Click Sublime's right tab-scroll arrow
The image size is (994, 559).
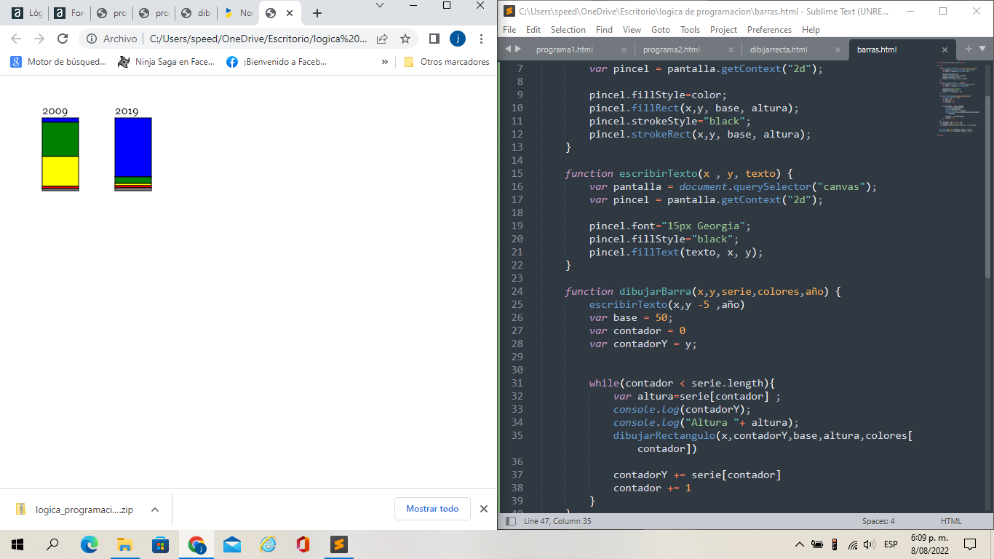pos(518,49)
